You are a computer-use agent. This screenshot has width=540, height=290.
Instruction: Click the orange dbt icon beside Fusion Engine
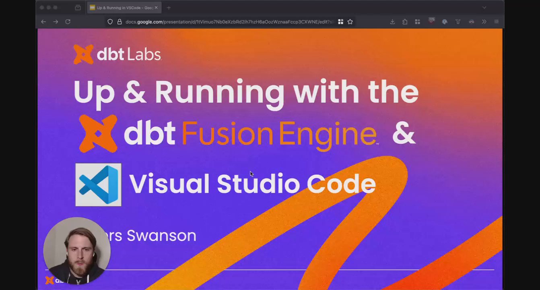point(98,133)
